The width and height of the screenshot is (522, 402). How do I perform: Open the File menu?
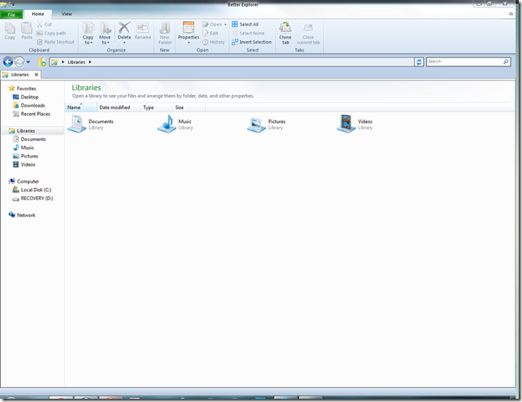click(12, 14)
